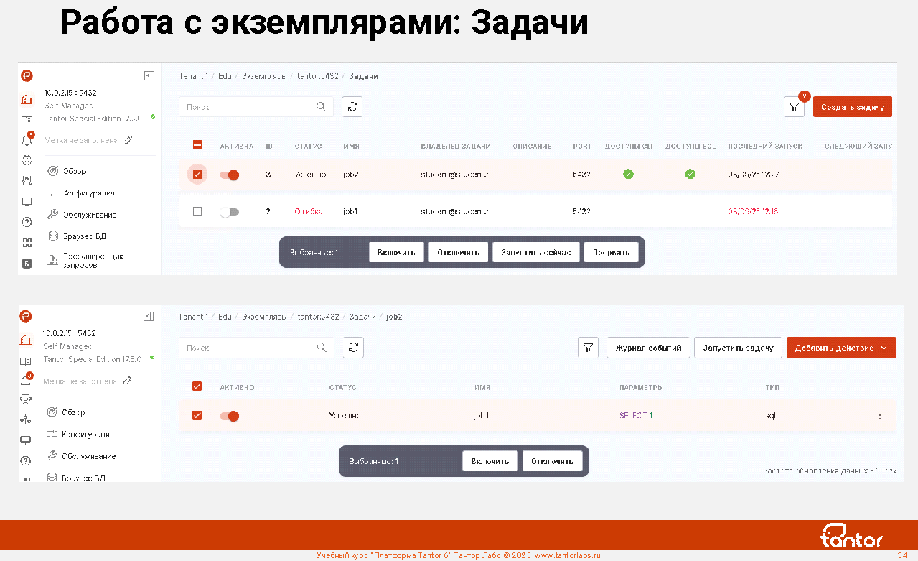Open the filter icon beside Создать задачу
Image resolution: width=918 pixels, height=561 pixels.
pos(794,107)
